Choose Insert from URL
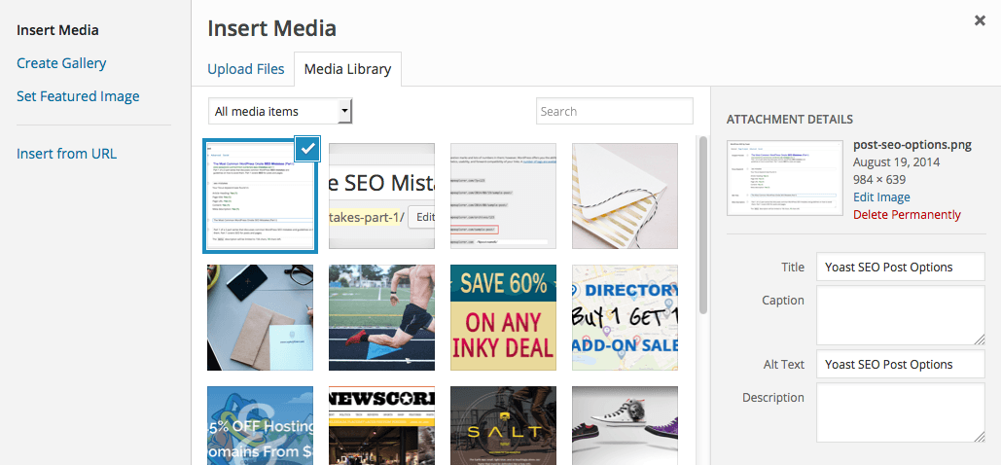The height and width of the screenshot is (465, 1001). coord(66,154)
